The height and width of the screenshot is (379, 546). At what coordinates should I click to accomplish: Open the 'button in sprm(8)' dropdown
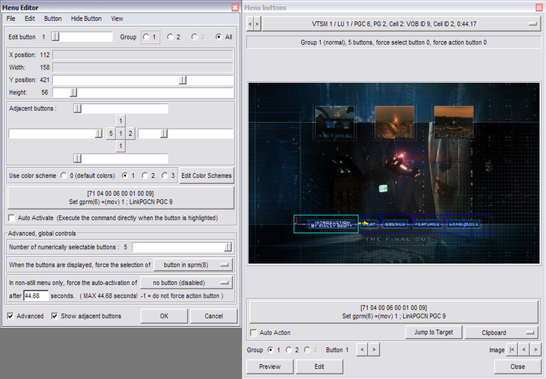[x=193, y=265]
